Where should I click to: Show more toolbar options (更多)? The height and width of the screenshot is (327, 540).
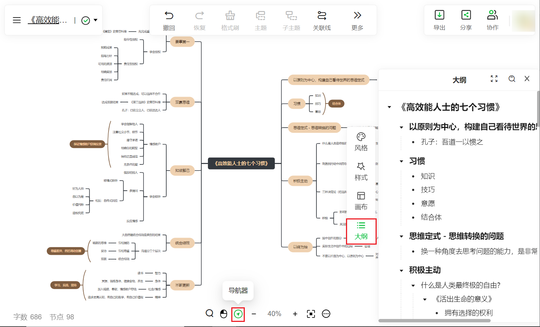[357, 15]
